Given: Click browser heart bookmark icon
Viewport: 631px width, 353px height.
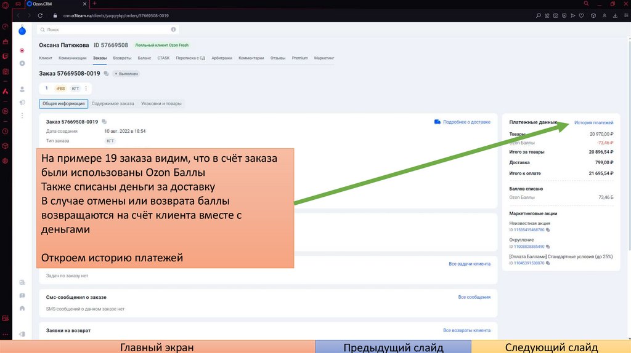Looking at the screenshot, I should (582, 15).
